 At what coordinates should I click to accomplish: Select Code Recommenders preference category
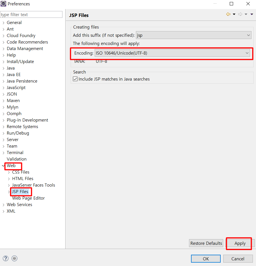coord(27,42)
